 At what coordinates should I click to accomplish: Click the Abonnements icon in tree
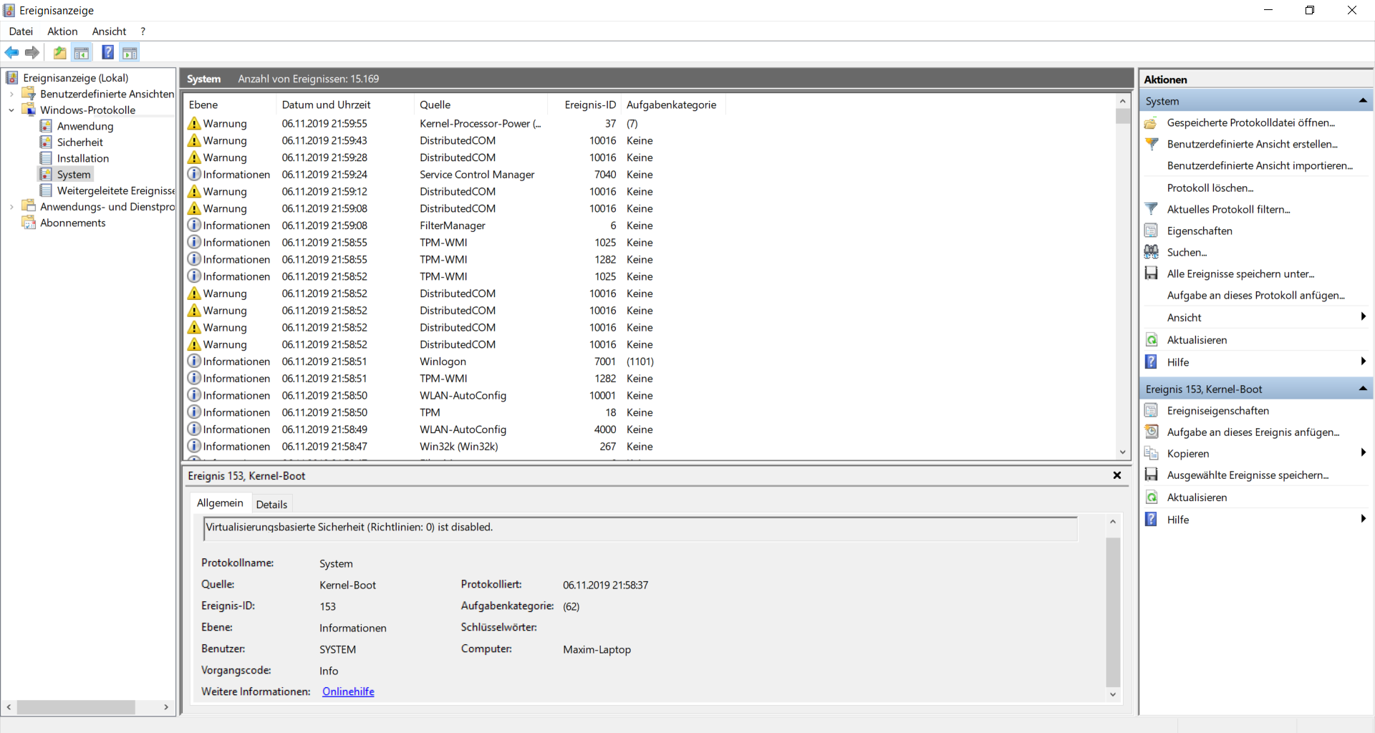point(29,223)
